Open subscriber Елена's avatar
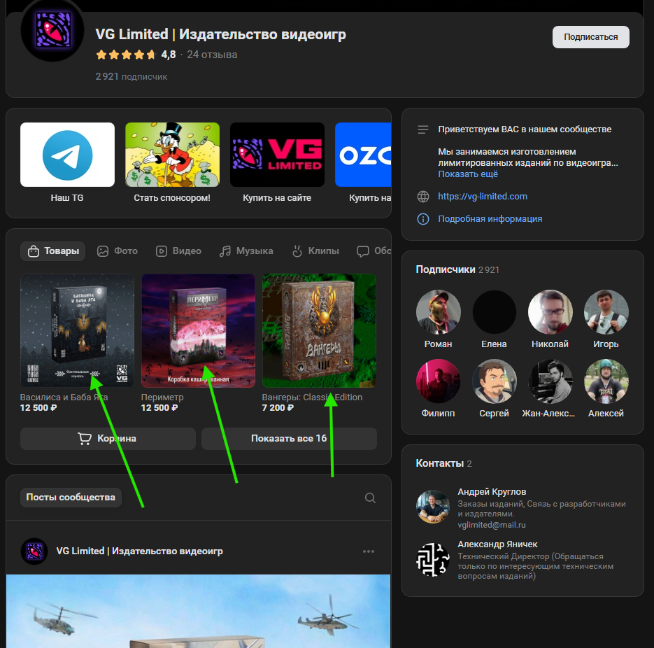 click(495, 312)
